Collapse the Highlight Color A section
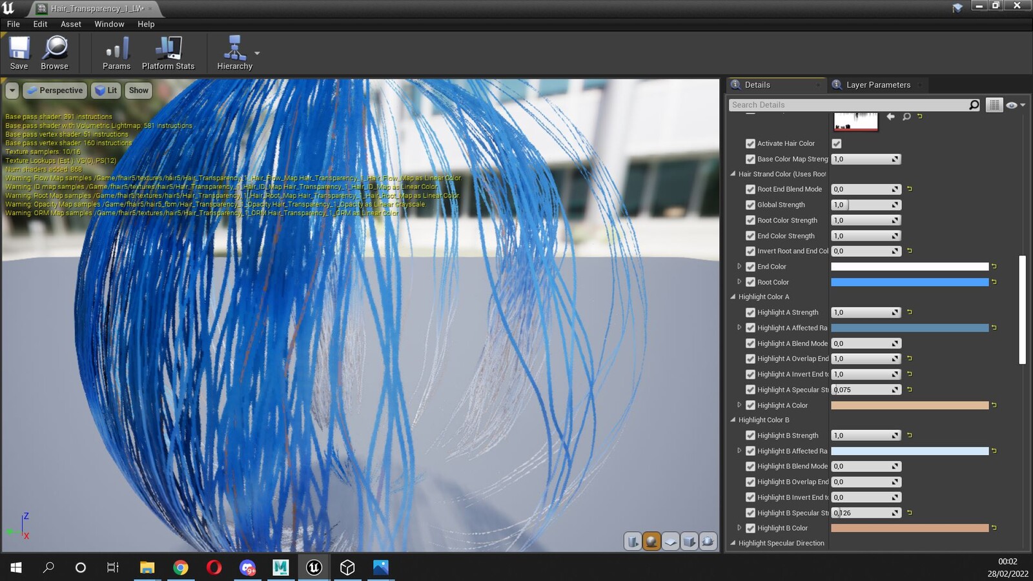The image size is (1033, 581). click(733, 297)
